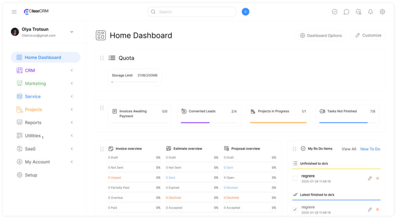The width and height of the screenshot is (397, 219).
Task: Click the New To Do link
Action: pyautogui.click(x=370, y=149)
